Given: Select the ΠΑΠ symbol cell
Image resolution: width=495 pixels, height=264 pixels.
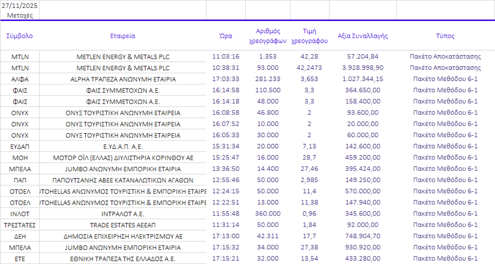Looking at the screenshot, I should point(20,181).
